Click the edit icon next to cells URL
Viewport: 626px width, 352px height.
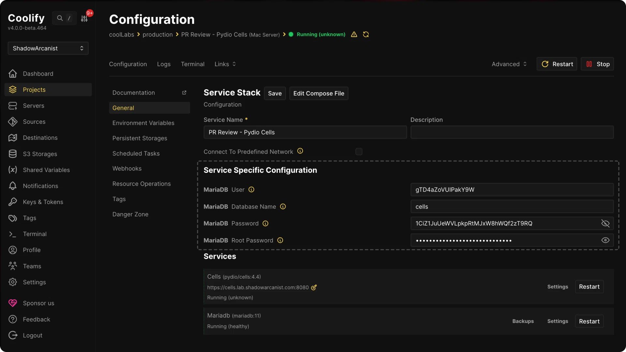pos(314,287)
